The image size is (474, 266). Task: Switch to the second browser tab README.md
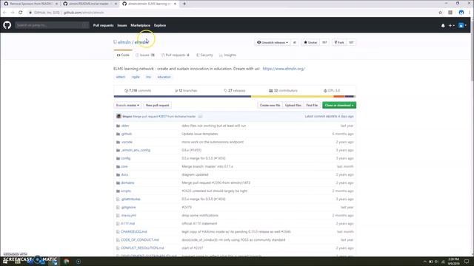click(x=89, y=4)
